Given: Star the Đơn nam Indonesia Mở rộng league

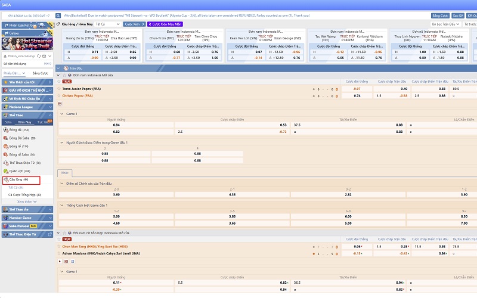Looking at the screenshot, I should click(x=64, y=75).
